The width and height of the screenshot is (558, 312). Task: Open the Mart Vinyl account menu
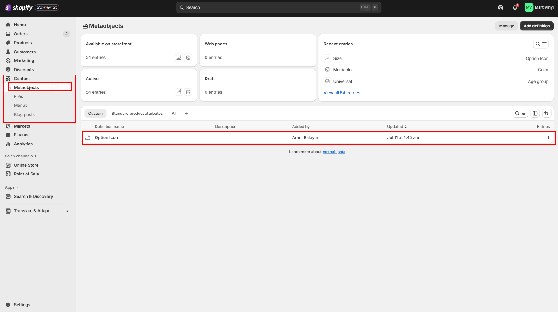[539, 7]
